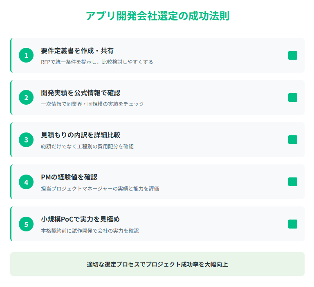Select the 要件定義書を作成・共有 heading
Screen dimensions: 314x287
pyautogui.click(x=77, y=51)
